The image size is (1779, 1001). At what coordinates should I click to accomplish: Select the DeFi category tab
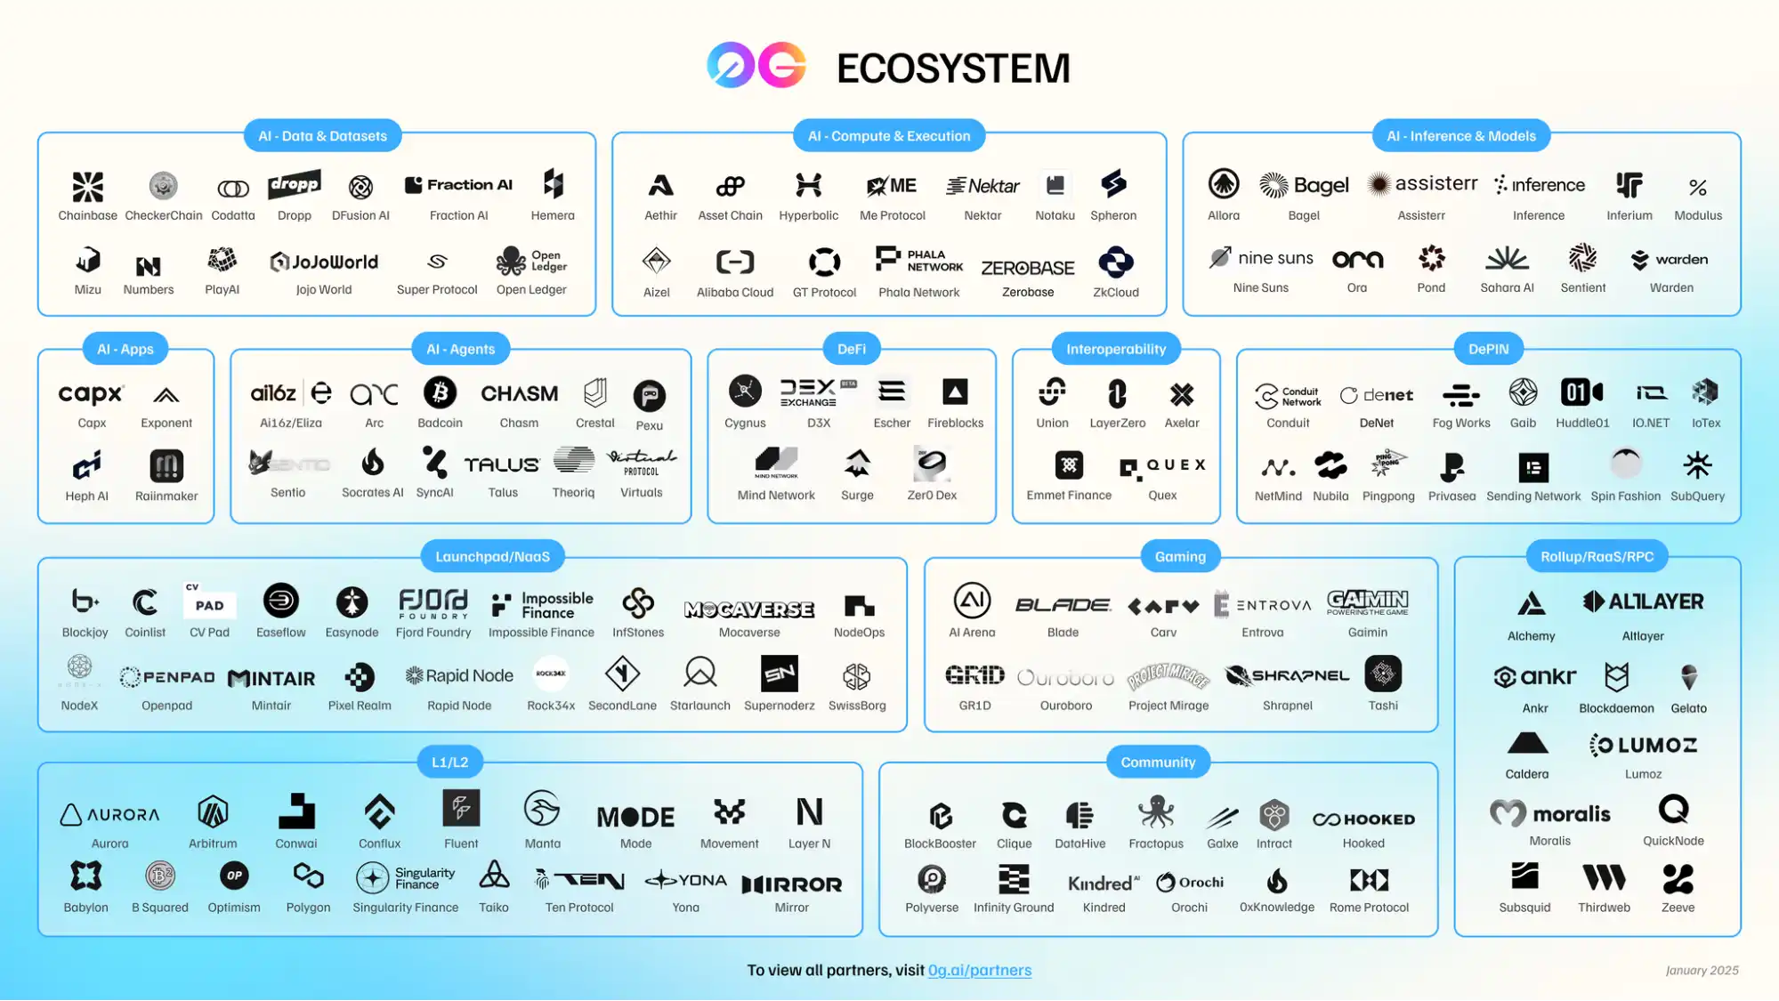[852, 348]
